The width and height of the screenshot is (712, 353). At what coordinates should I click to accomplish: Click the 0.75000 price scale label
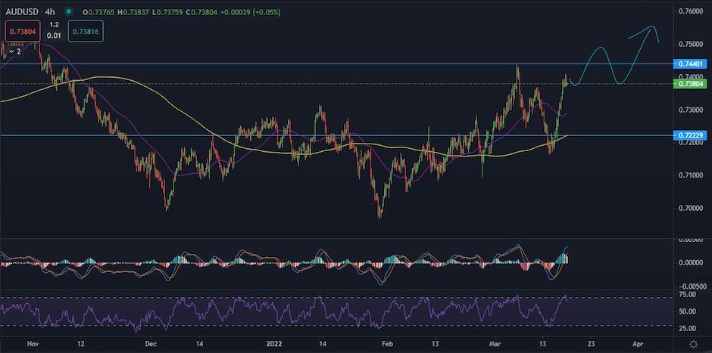(x=691, y=45)
